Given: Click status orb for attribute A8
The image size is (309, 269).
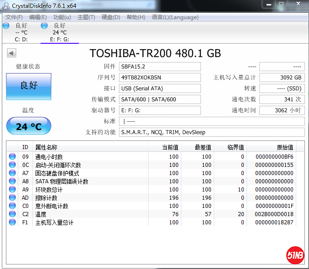Looking at the screenshot, I should click(x=12, y=181).
